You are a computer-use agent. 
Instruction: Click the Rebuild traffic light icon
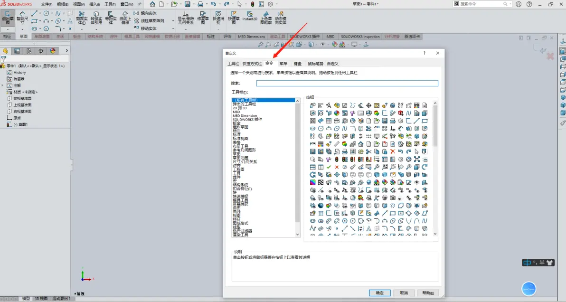coord(253,4)
